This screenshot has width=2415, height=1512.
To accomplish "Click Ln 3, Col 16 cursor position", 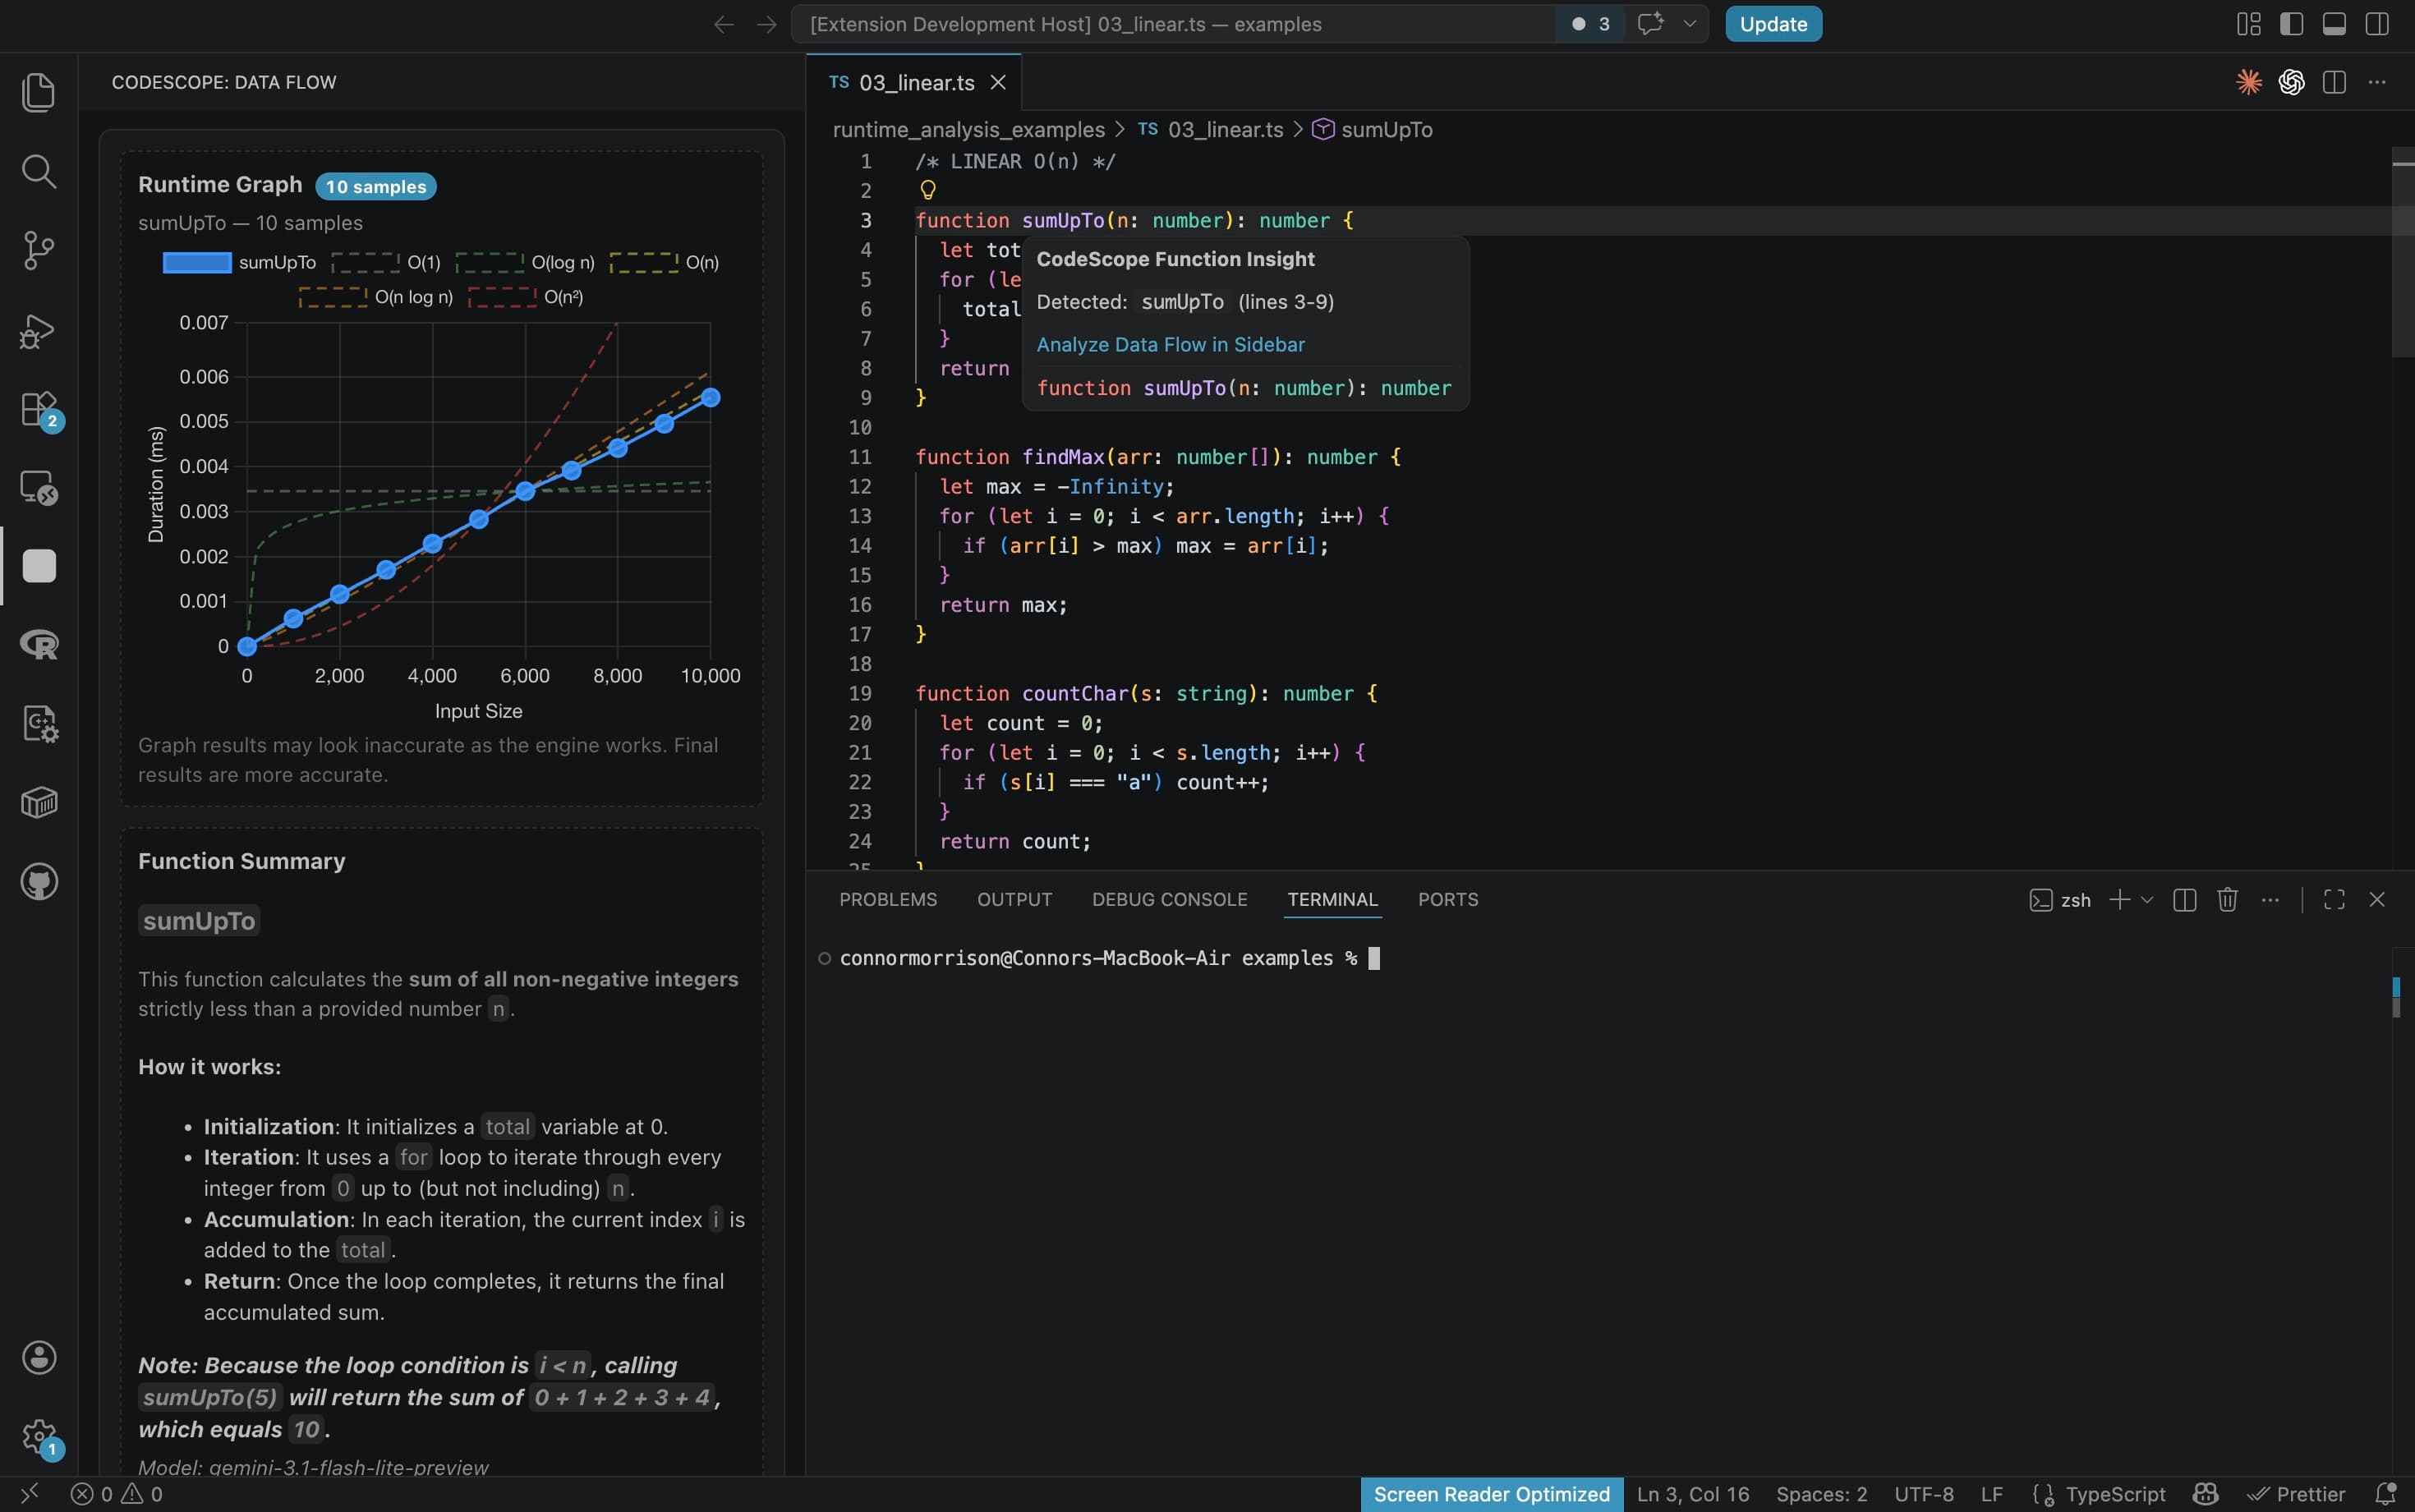I will tap(1693, 1494).
